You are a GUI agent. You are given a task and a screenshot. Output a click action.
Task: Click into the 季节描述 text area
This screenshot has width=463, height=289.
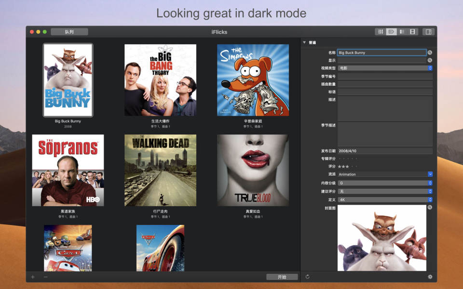tap(385, 134)
